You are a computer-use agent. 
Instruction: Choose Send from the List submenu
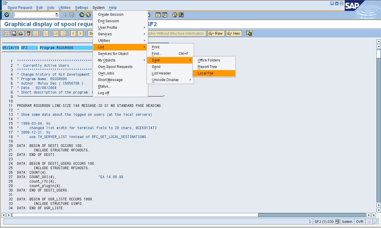[x=170, y=67]
